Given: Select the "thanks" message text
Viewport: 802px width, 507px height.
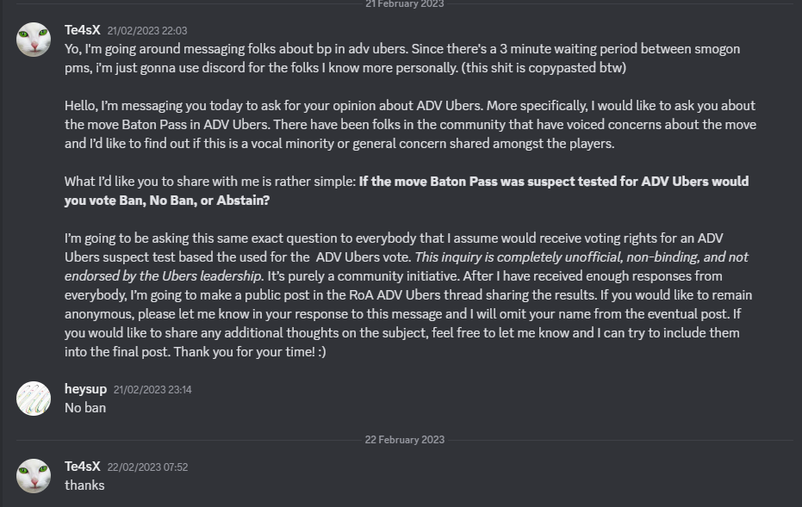Looking at the screenshot, I should pos(84,485).
